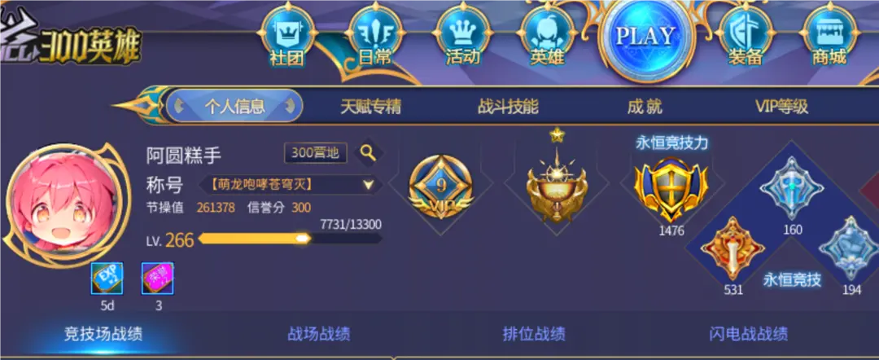Image resolution: width=879 pixels, height=360 pixels.
Task: Click the big PLAY button
Action: (645, 37)
